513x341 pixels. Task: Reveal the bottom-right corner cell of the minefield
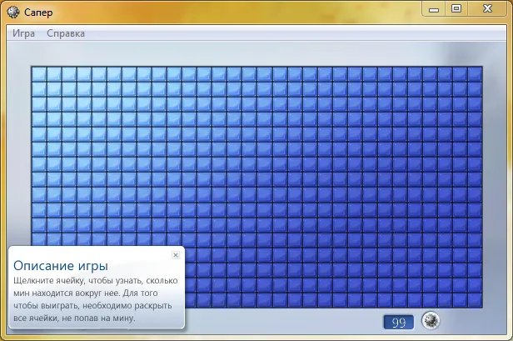point(475,299)
